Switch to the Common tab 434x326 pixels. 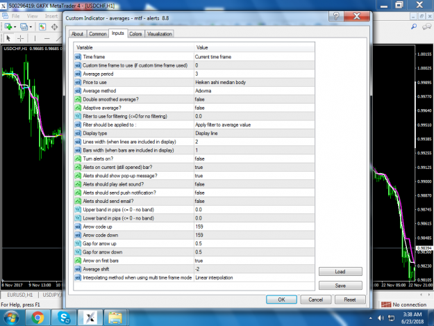[x=98, y=34]
